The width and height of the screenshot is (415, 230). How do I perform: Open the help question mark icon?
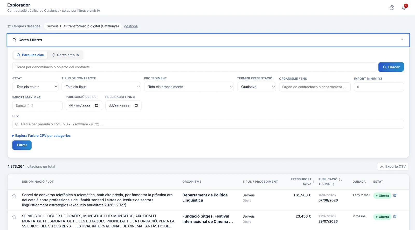pos(392,8)
